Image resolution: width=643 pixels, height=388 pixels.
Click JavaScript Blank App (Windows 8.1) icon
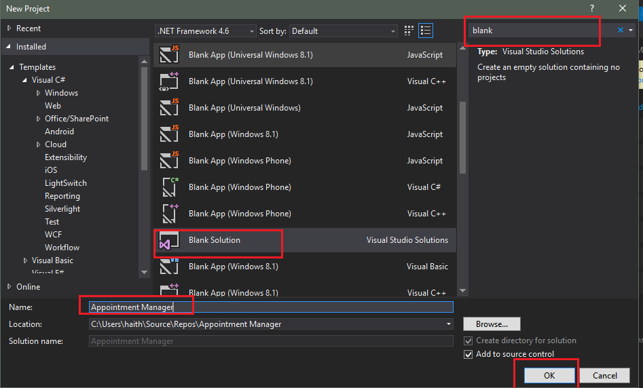[x=169, y=134]
